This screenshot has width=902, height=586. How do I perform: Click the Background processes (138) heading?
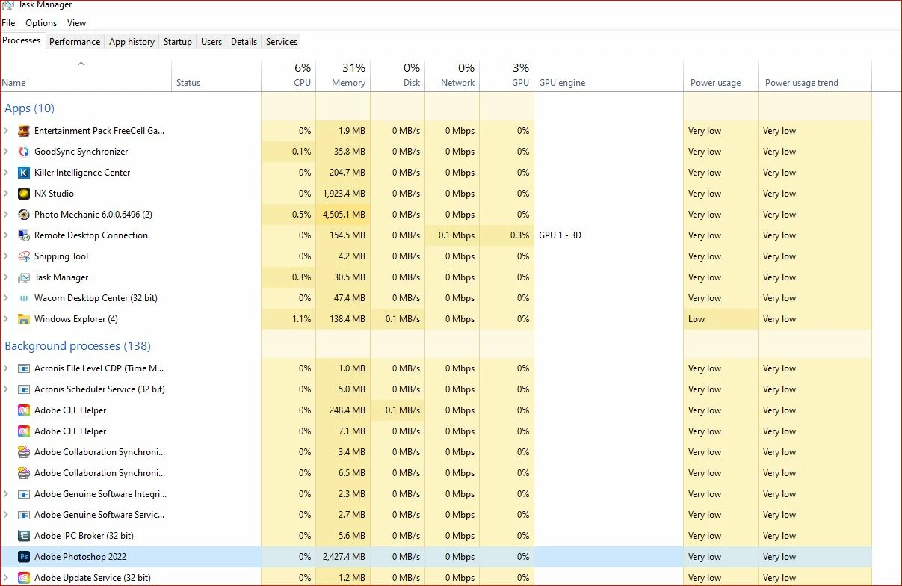click(x=78, y=346)
